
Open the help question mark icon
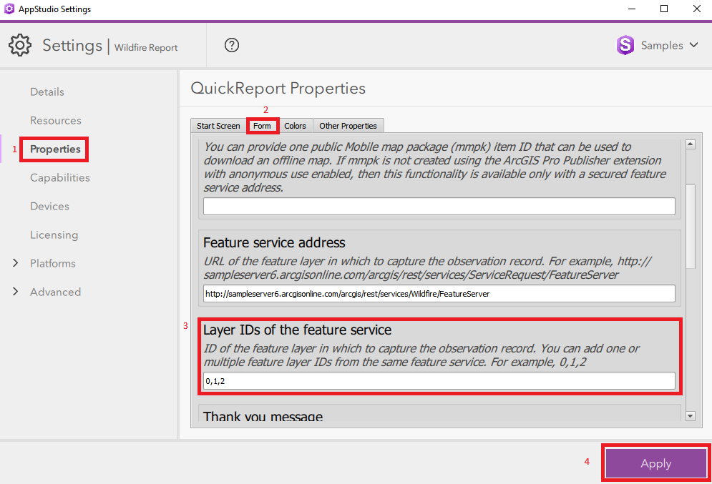(x=232, y=45)
